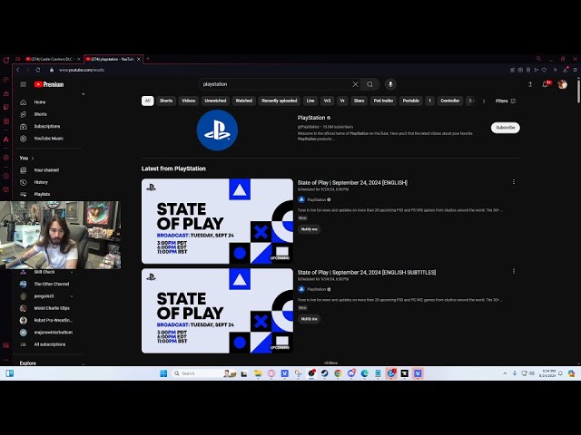Open YouTube Music in the sidebar
Image resolution: width=581 pixels, height=435 pixels.
click(x=50, y=139)
